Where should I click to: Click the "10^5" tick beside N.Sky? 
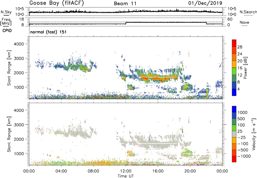(20, 9)
